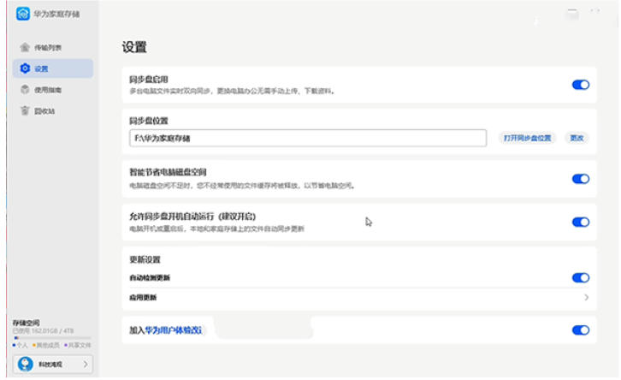Image resolution: width=621 pixels, height=380 pixels.
Task: Expand the account chevron next to the username
Action: coord(85,365)
